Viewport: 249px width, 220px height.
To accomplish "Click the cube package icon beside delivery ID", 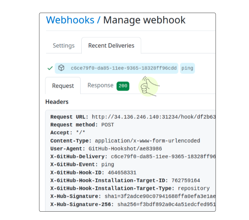I will coord(61,68).
